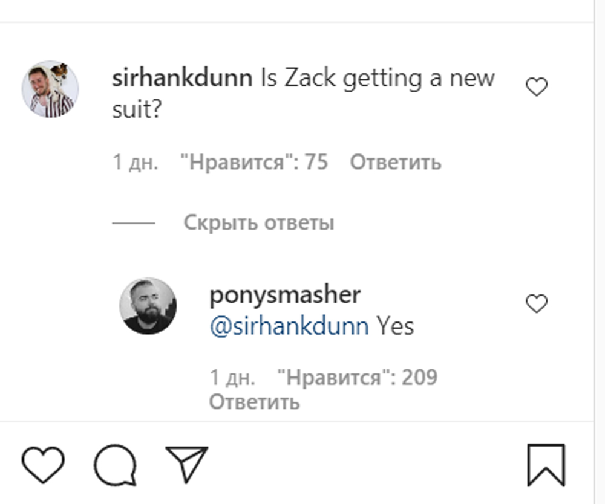Click the "1 дн." timestamp under sirhankdunn's comment

coord(136,163)
